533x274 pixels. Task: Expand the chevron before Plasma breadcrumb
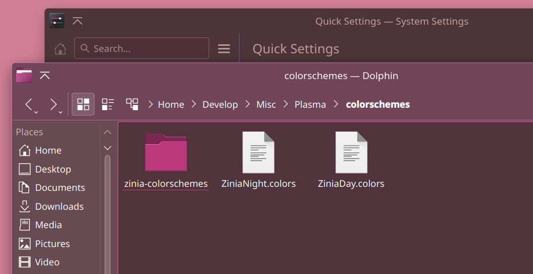[286, 104]
